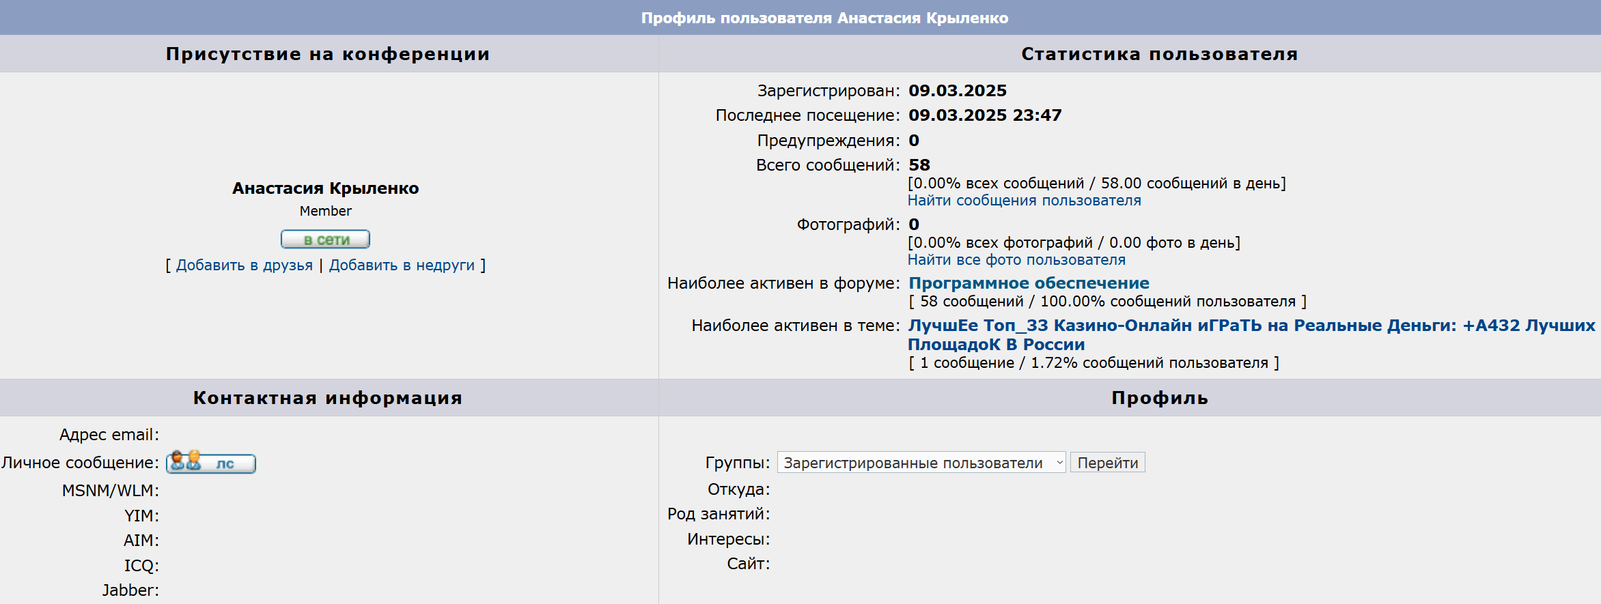Expand the "Группы" dropdown list

click(x=921, y=463)
